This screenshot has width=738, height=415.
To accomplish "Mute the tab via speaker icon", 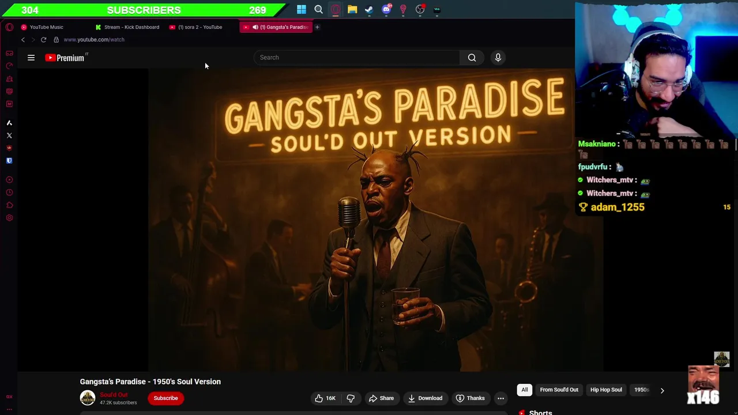I will tap(255, 27).
